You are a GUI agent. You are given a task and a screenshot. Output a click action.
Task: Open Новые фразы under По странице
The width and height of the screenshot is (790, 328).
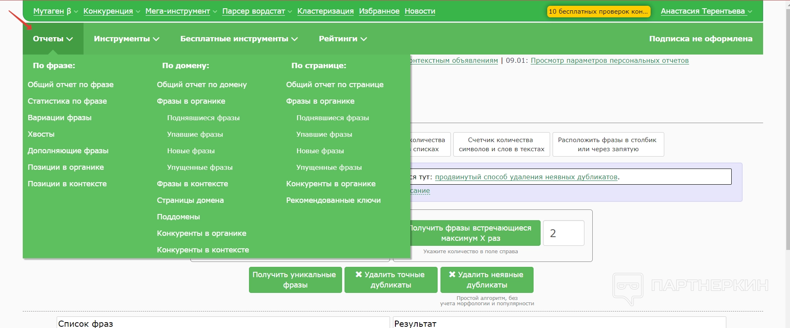click(x=321, y=151)
